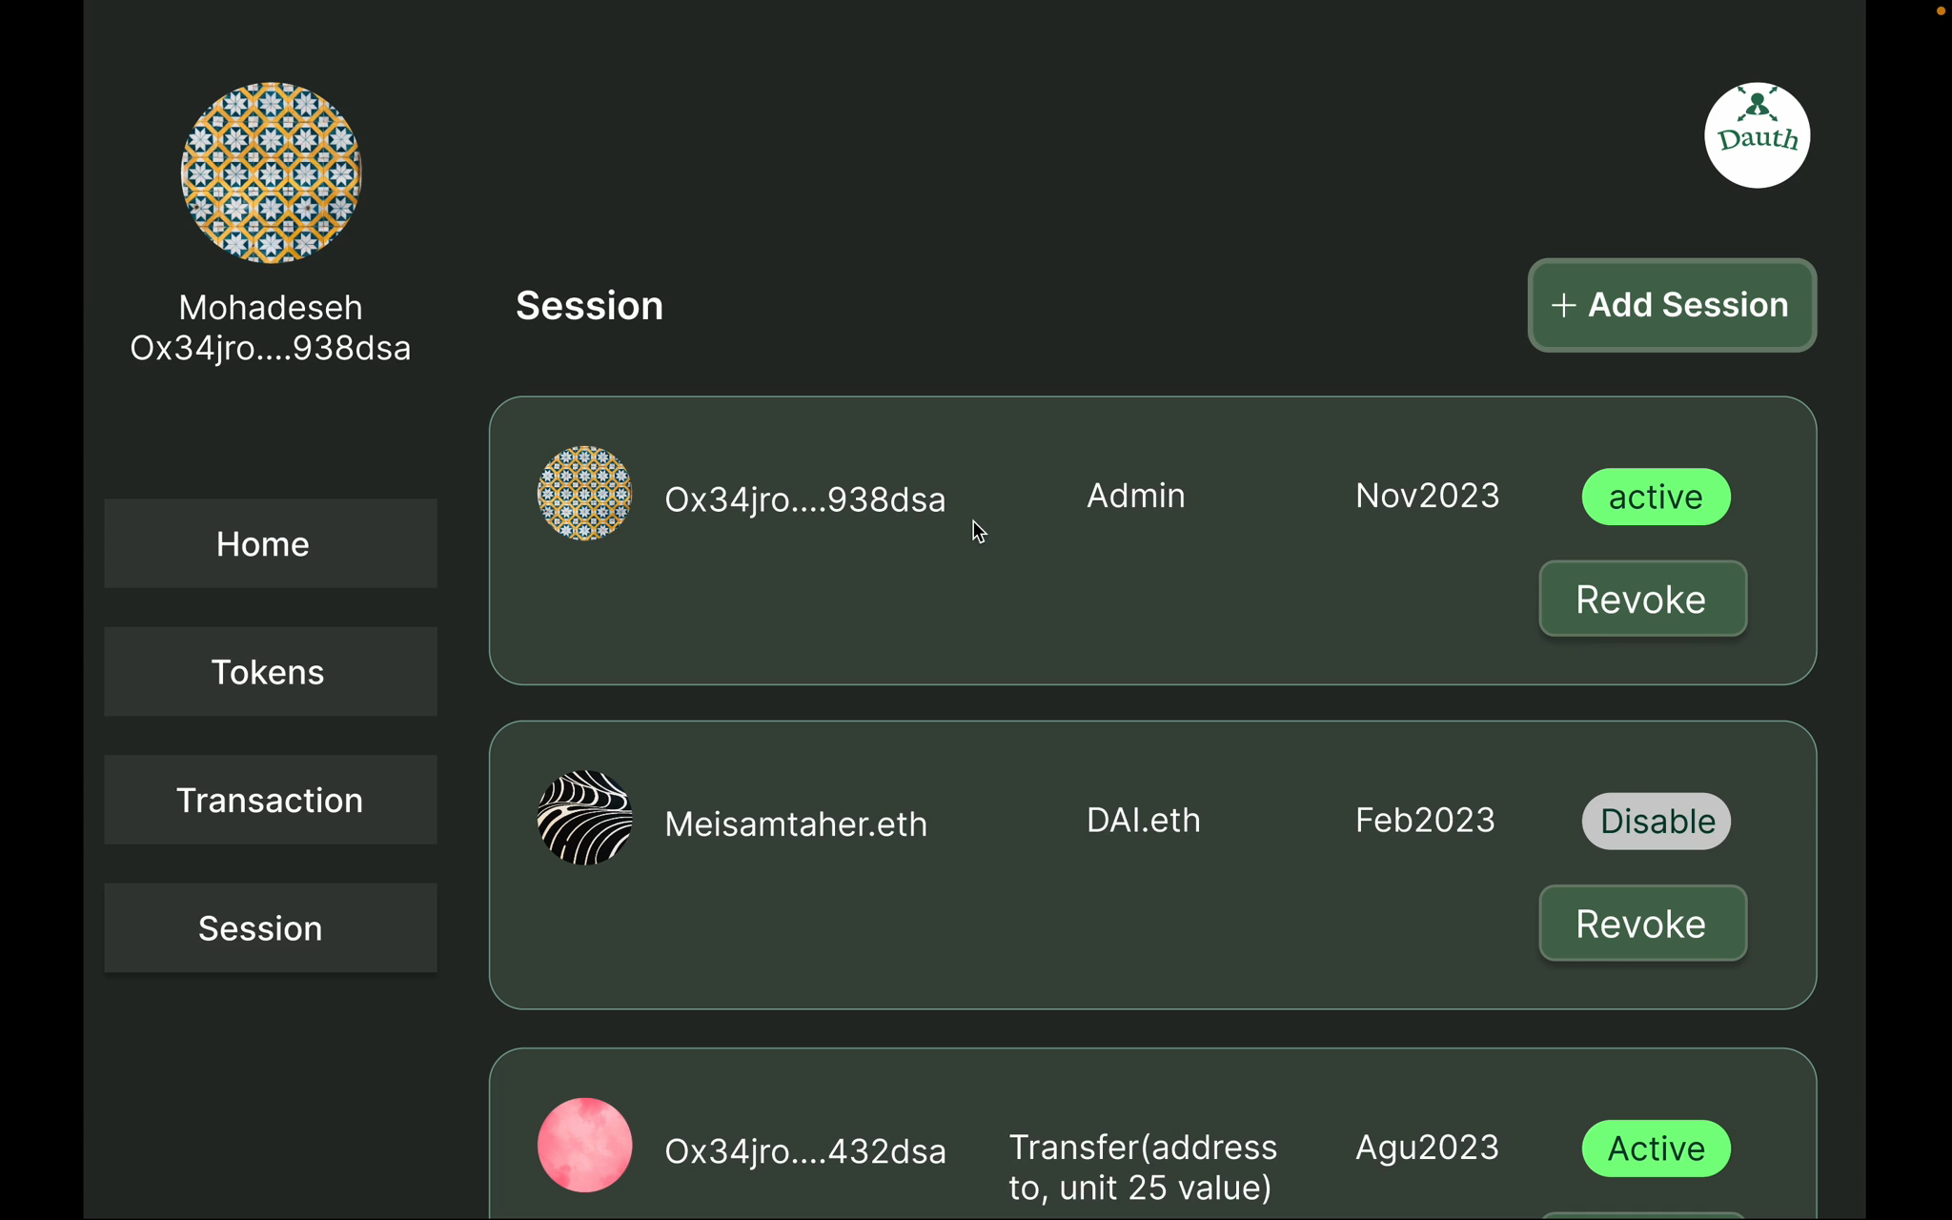Open the Home sidebar menu item
The height and width of the screenshot is (1220, 1952).
point(271,544)
